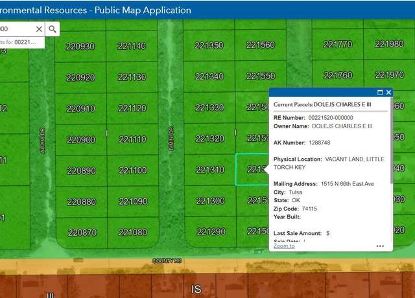Screen dimensions: 415x298
Task: Click the magnifying glass search button
Action: [x=53, y=29]
